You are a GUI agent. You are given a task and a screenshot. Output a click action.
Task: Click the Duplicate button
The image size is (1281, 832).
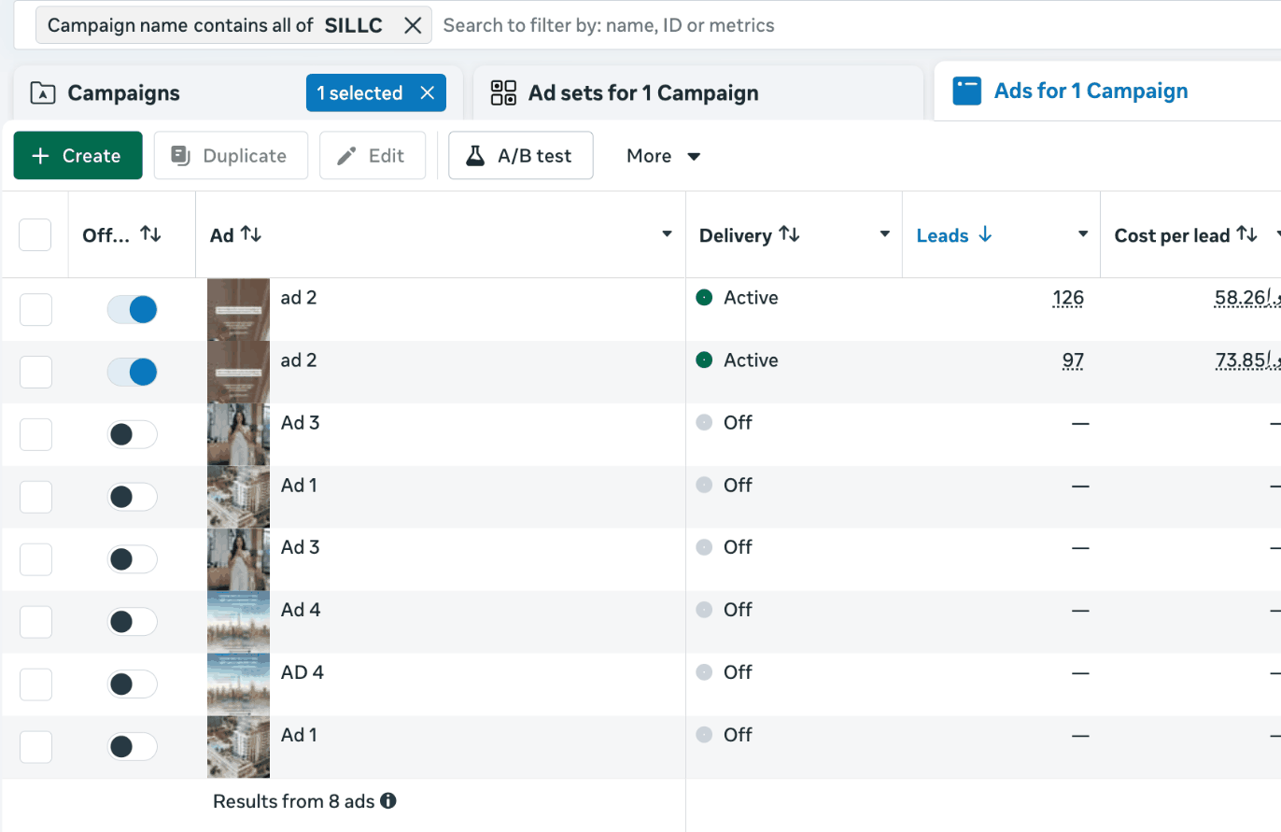coord(231,155)
